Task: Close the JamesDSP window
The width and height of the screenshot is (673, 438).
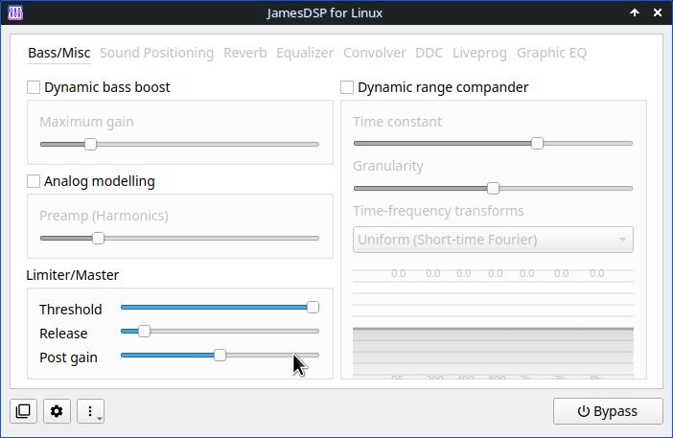Action: click(658, 13)
